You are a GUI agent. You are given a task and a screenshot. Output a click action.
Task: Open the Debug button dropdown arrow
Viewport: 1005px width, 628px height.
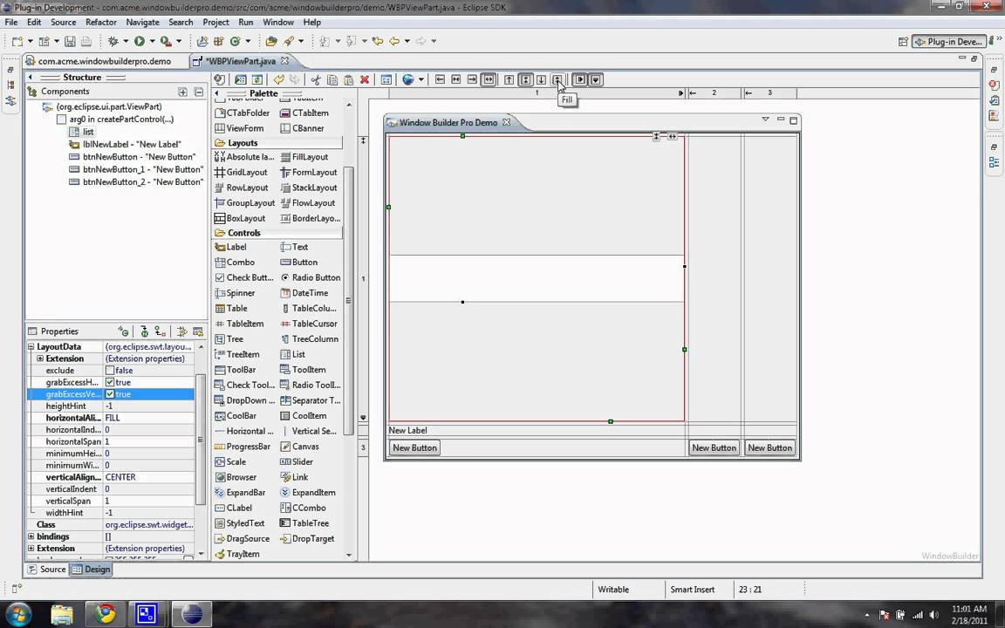coord(126,41)
